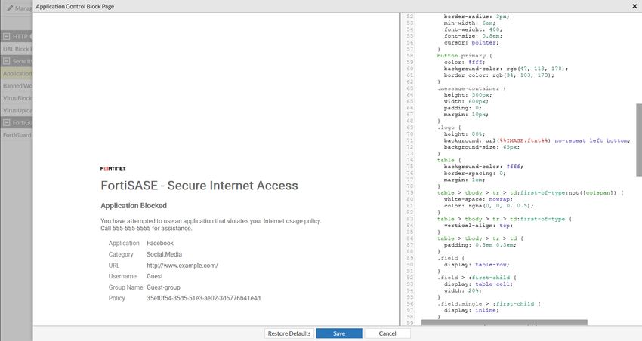Click the 'white-space: nowrap' code line

tap(478, 199)
